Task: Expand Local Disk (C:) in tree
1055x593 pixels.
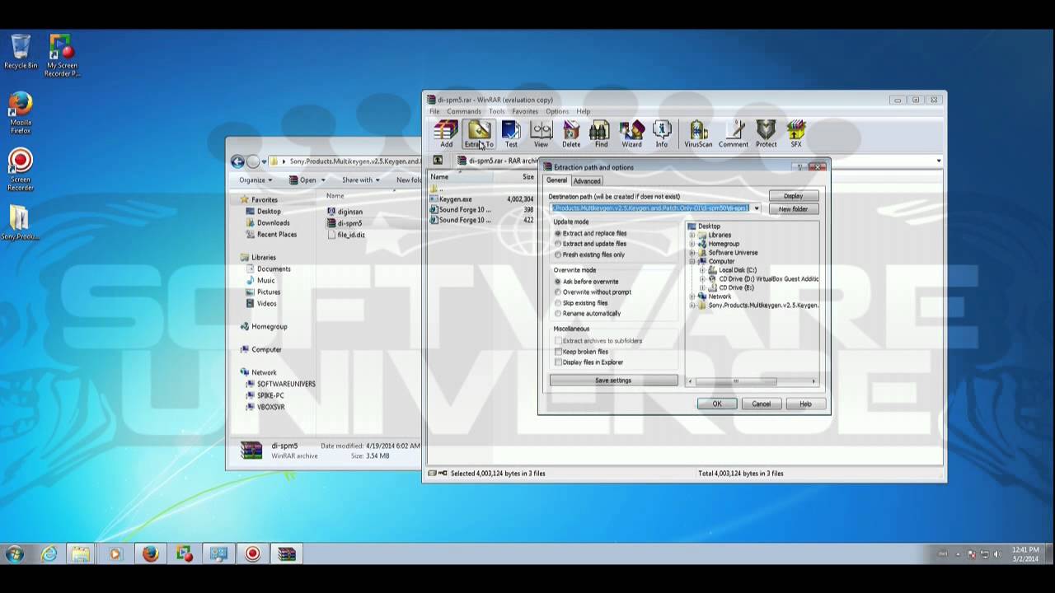Action: pos(702,270)
